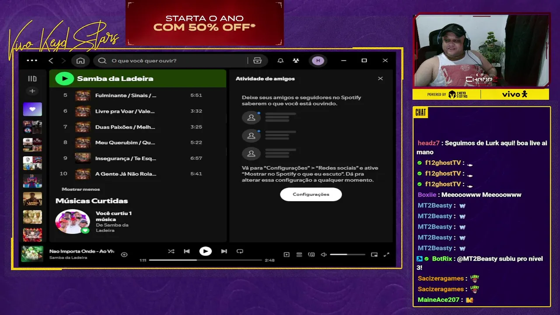Collapse the Your Library sidebar icon
This screenshot has width=560, height=315.
[x=32, y=79]
